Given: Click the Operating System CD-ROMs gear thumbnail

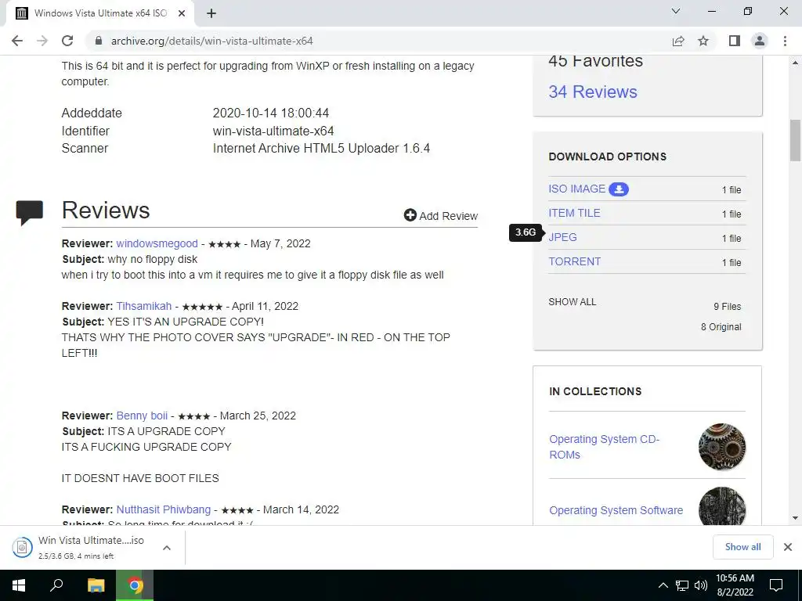Looking at the screenshot, I should (721, 447).
